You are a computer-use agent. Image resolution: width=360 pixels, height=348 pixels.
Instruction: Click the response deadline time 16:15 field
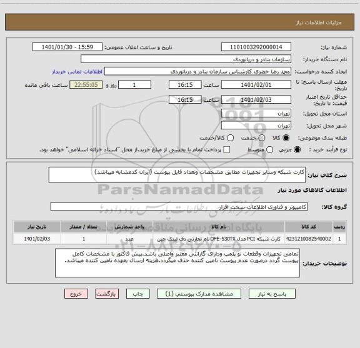coord(185,85)
